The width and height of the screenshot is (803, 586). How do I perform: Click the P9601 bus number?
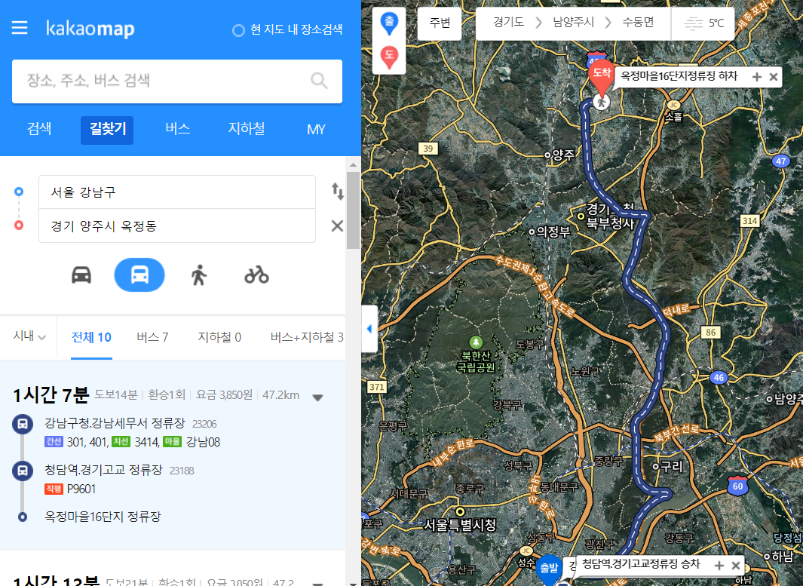(81, 489)
